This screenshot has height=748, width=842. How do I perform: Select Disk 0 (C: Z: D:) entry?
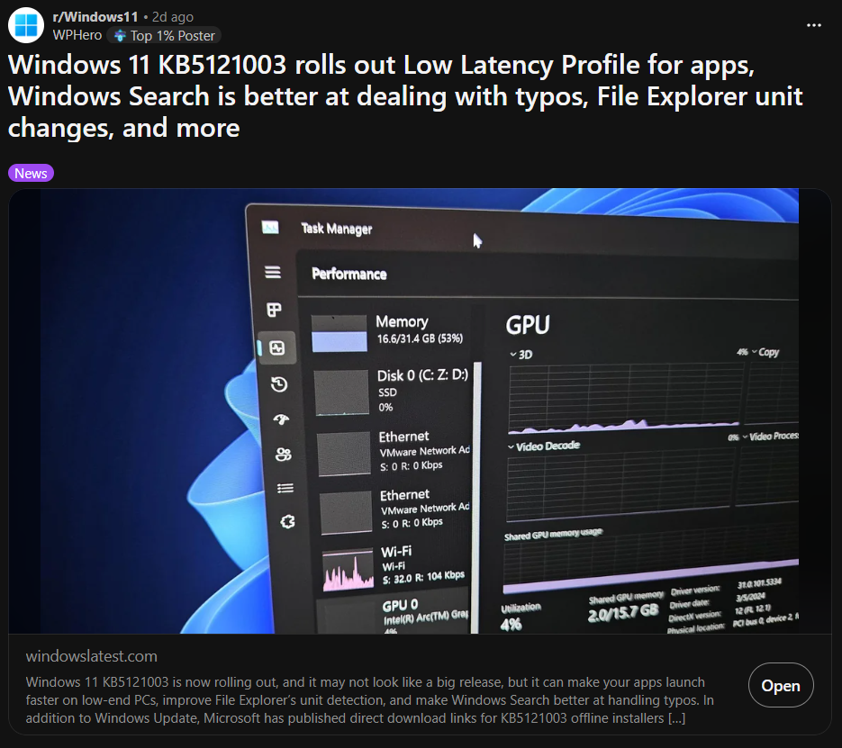pos(393,392)
